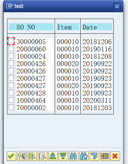Viewport: 128px width, 164px height.
Task: Cancel with the red X toolbar button
Action: (115, 156)
